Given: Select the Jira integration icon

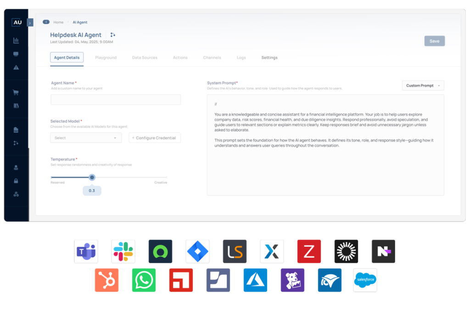Looking at the screenshot, I should 197,251.
